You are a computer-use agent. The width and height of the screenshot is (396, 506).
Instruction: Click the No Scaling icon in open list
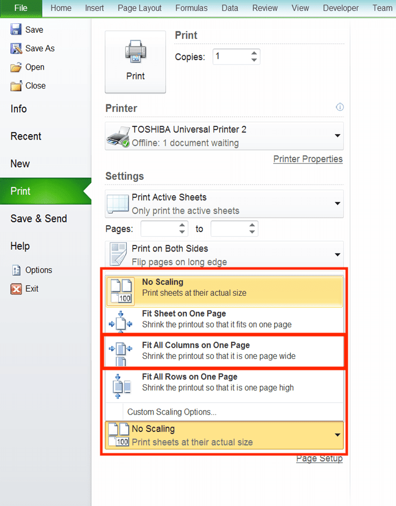(121, 290)
